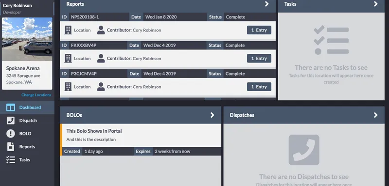The width and height of the screenshot is (389, 186).
Task: Click 'And this is the description' text
Action: coord(91,139)
